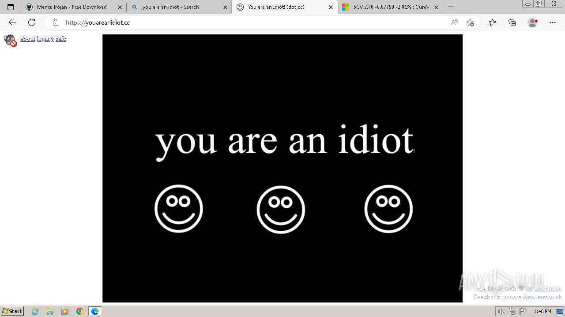This screenshot has height=317, width=565.
Task: Open the clock showing 1:46 PM
Action: pos(542,311)
